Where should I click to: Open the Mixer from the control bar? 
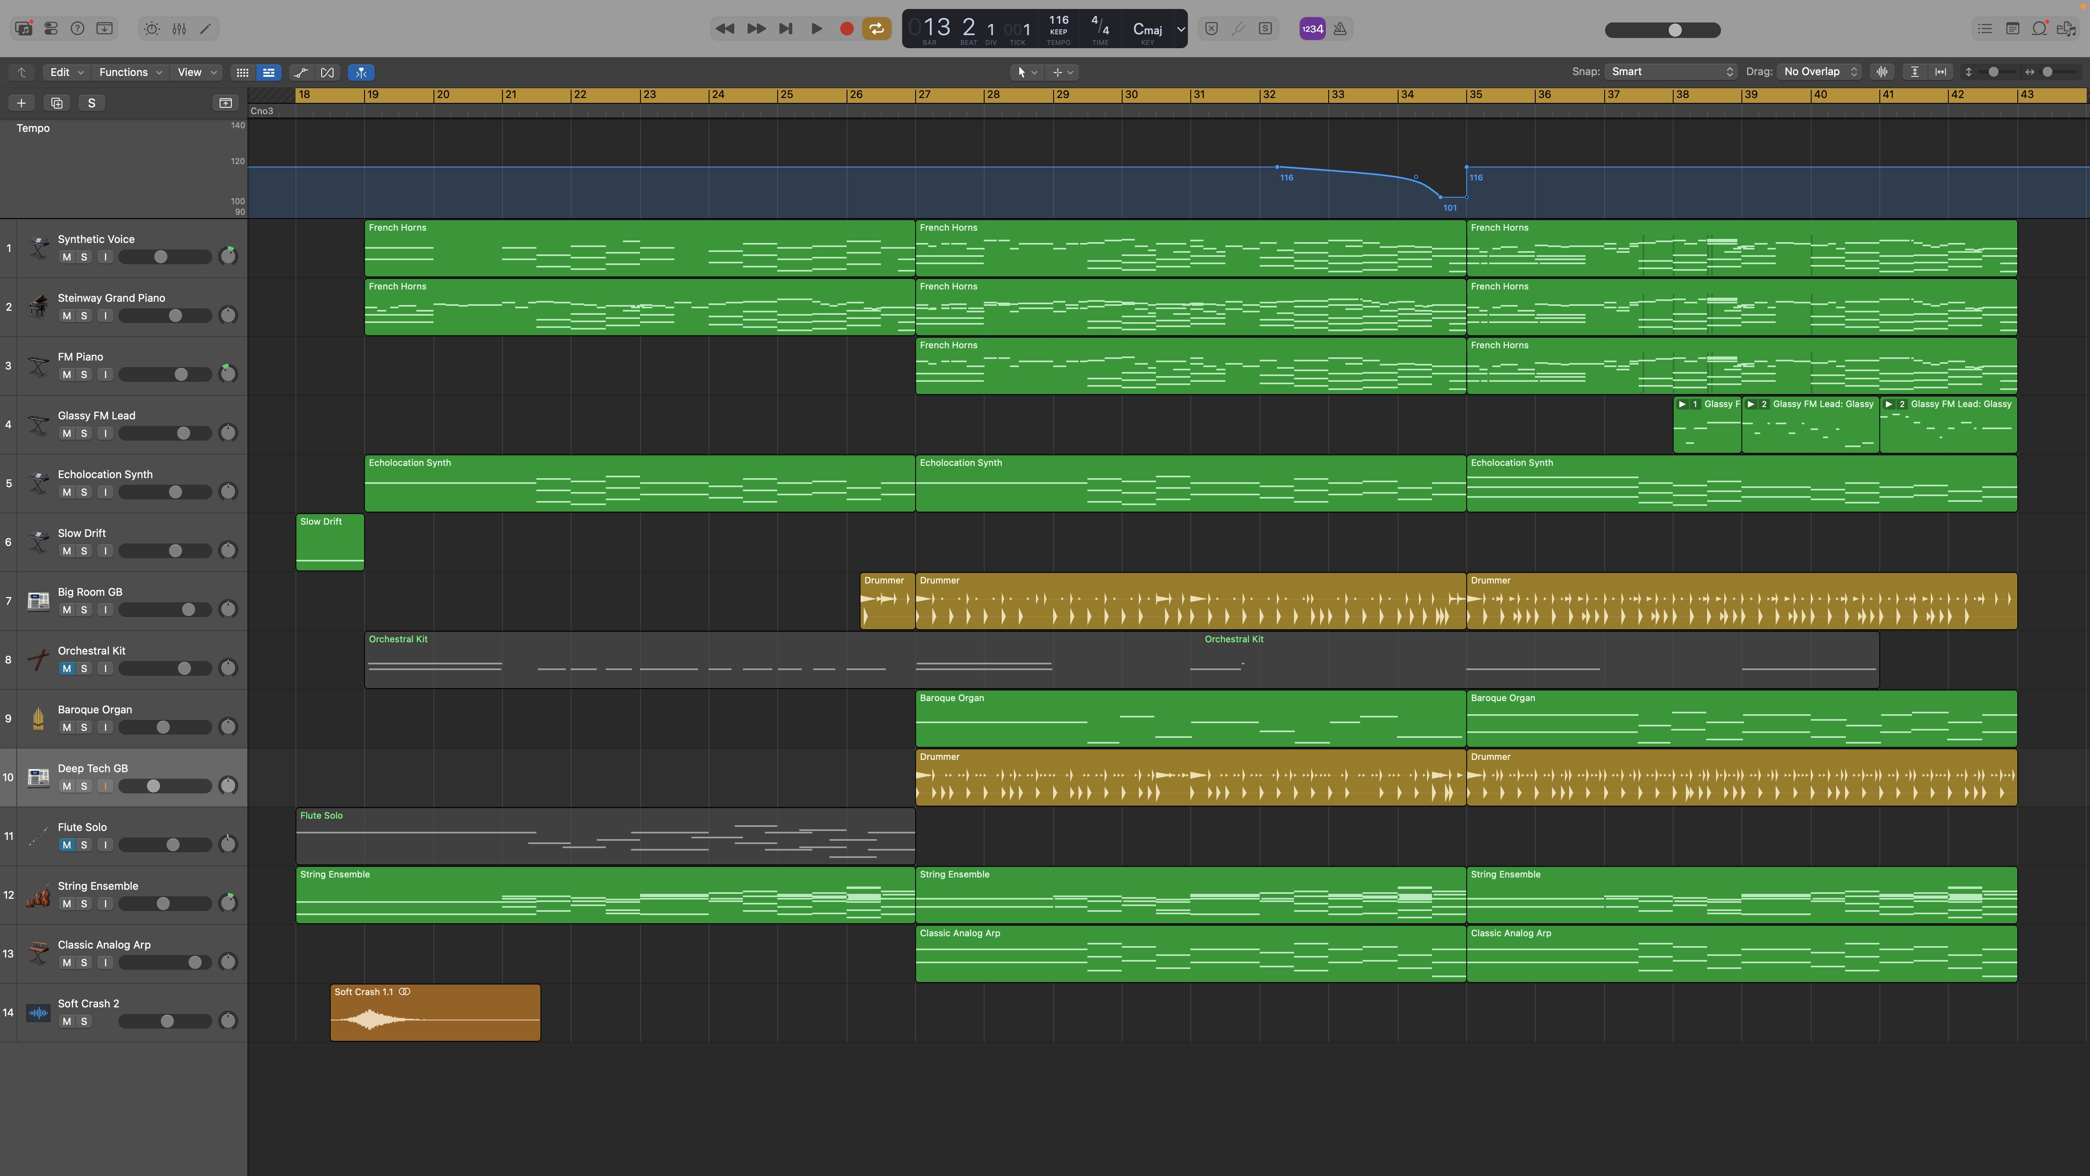[x=179, y=29]
